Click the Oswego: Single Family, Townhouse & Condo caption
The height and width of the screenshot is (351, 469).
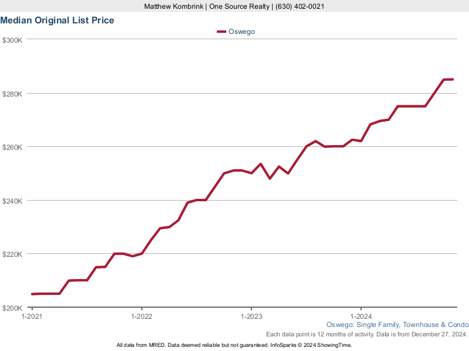tap(397, 325)
